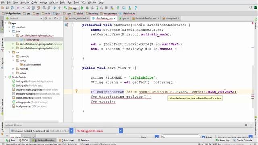
Task: Click the logcat search input field
Action: pos(181,137)
